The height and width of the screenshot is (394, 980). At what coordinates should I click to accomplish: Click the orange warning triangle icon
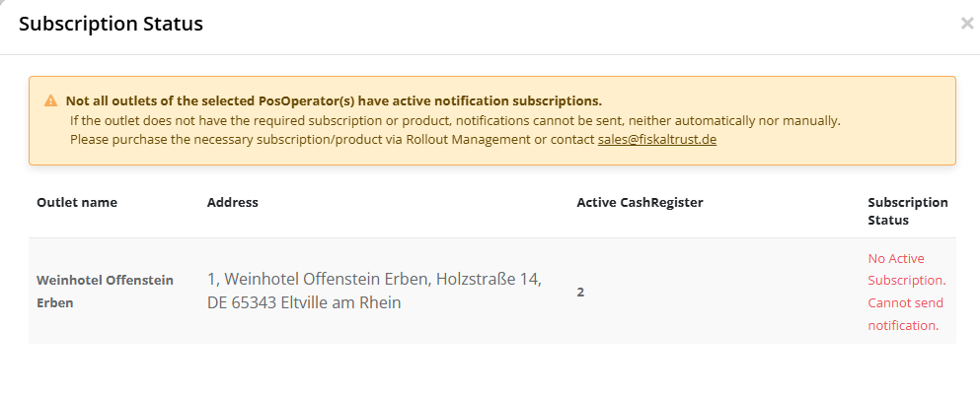(50, 100)
